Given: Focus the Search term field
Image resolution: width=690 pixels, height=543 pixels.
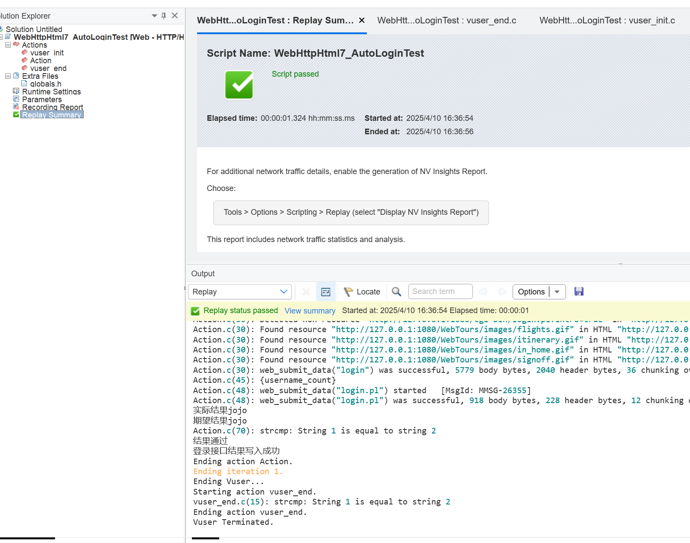Looking at the screenshot, I should click(x=440, y=291).
